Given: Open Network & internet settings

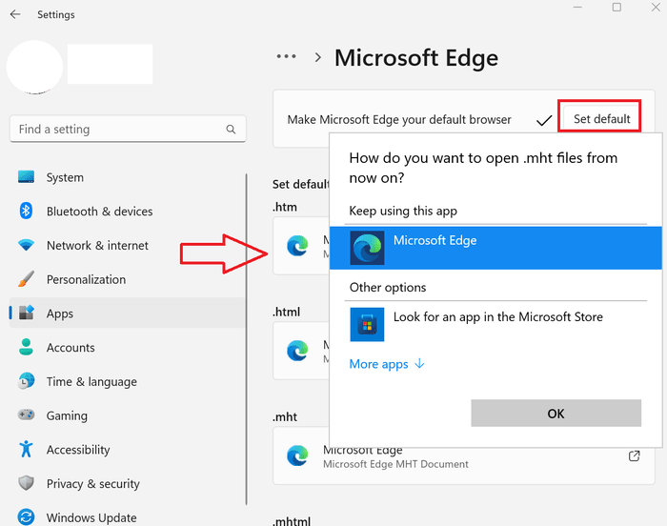Looking at the screenshot, I should coord(128,245).
